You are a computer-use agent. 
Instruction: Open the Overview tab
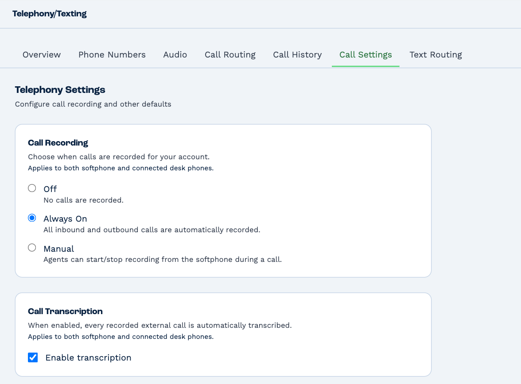click(x=42, y=55)
